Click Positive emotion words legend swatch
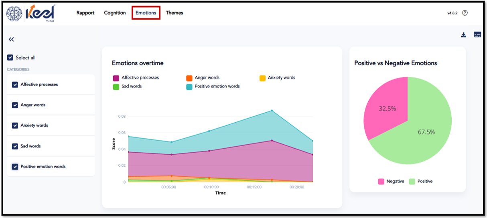Screen dimensions: 487x218 (x=189, y=87)
